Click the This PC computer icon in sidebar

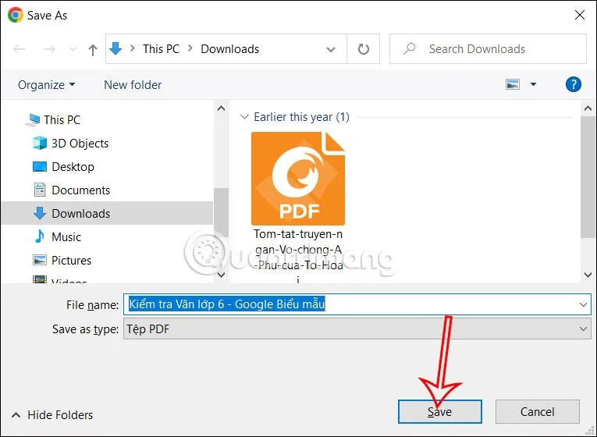(33, 120)
